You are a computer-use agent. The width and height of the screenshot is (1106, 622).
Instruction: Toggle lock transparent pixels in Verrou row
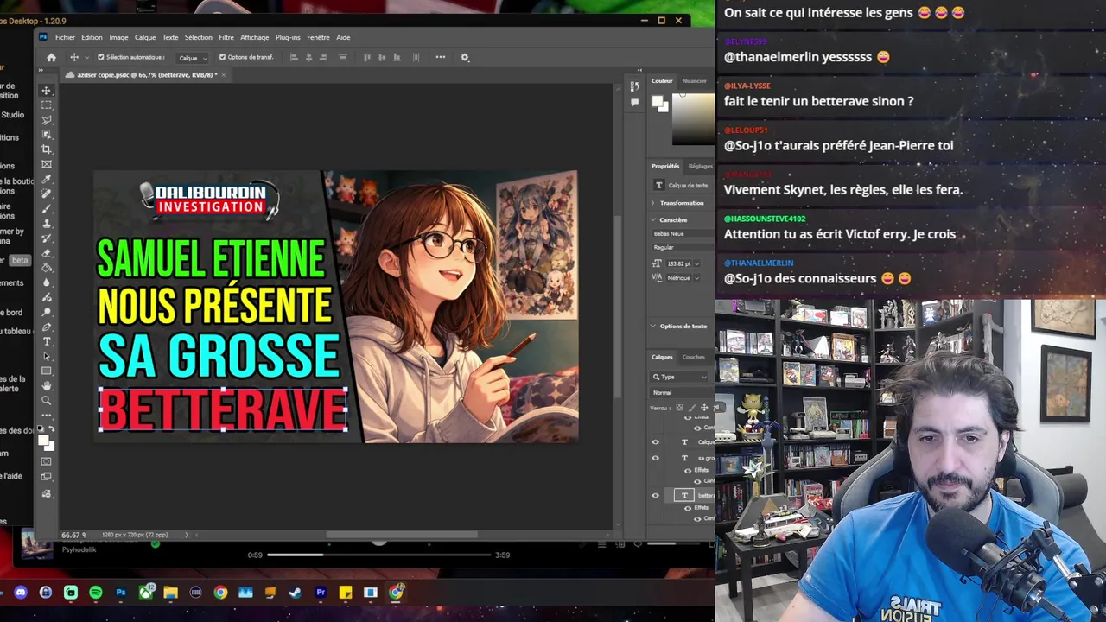(679, 408)
